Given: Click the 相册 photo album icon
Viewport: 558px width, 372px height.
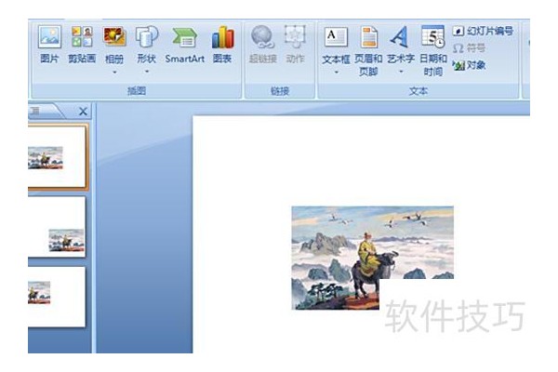Looking at the screenshot, I should (114, 37).
